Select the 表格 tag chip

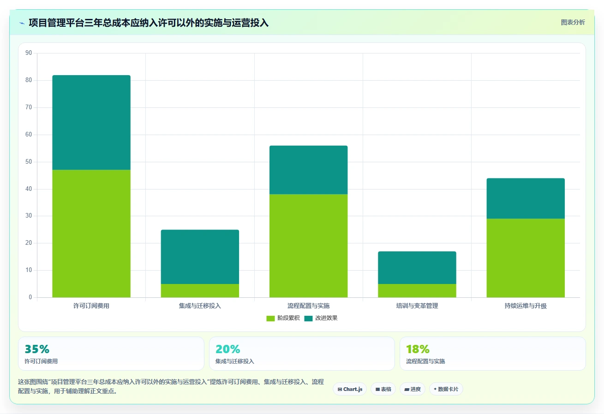[x=383, y=389]
